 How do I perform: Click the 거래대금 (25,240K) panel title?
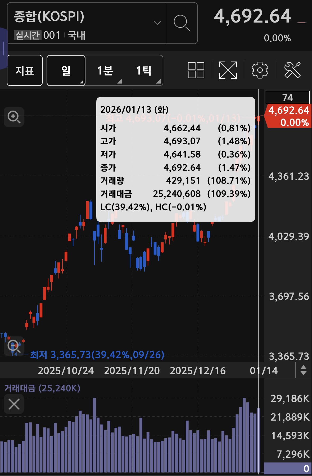point(42,388)
